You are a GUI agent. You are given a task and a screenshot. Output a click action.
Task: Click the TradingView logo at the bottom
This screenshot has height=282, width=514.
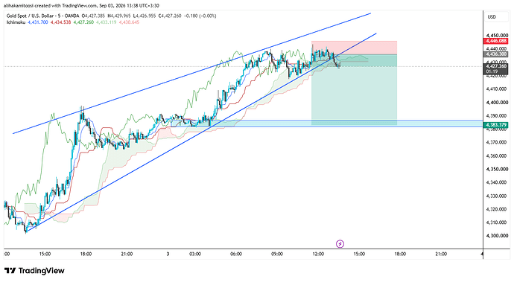34,271
